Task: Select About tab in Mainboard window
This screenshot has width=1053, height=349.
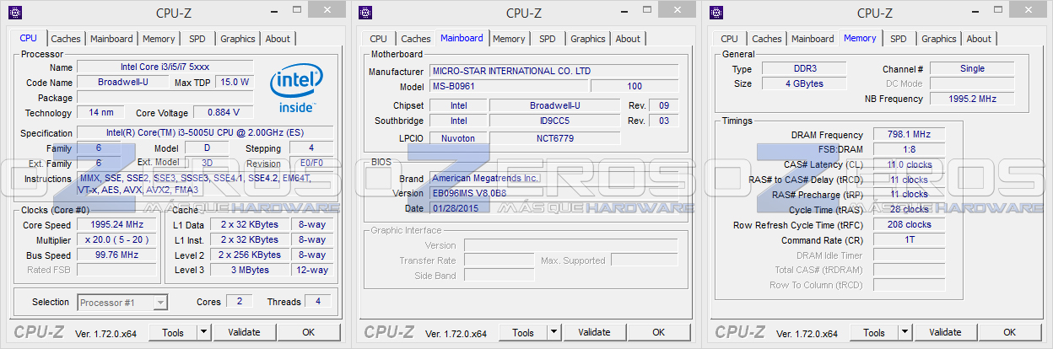Action: pos(628,39)
